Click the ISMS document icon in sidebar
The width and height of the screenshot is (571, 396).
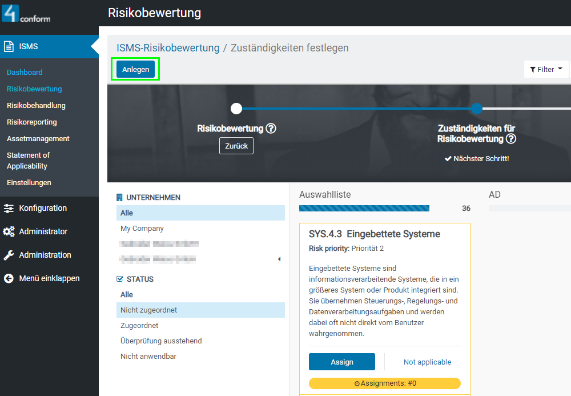9,46
